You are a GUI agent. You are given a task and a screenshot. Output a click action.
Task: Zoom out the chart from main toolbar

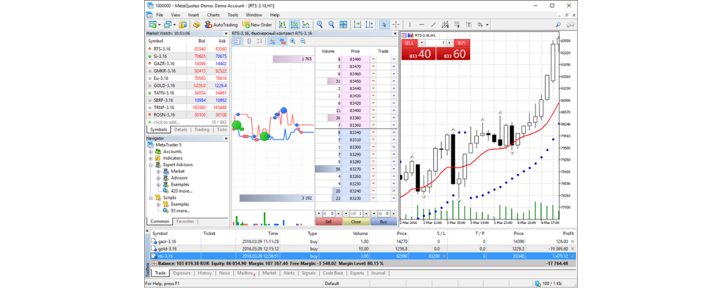pos(331,24)
